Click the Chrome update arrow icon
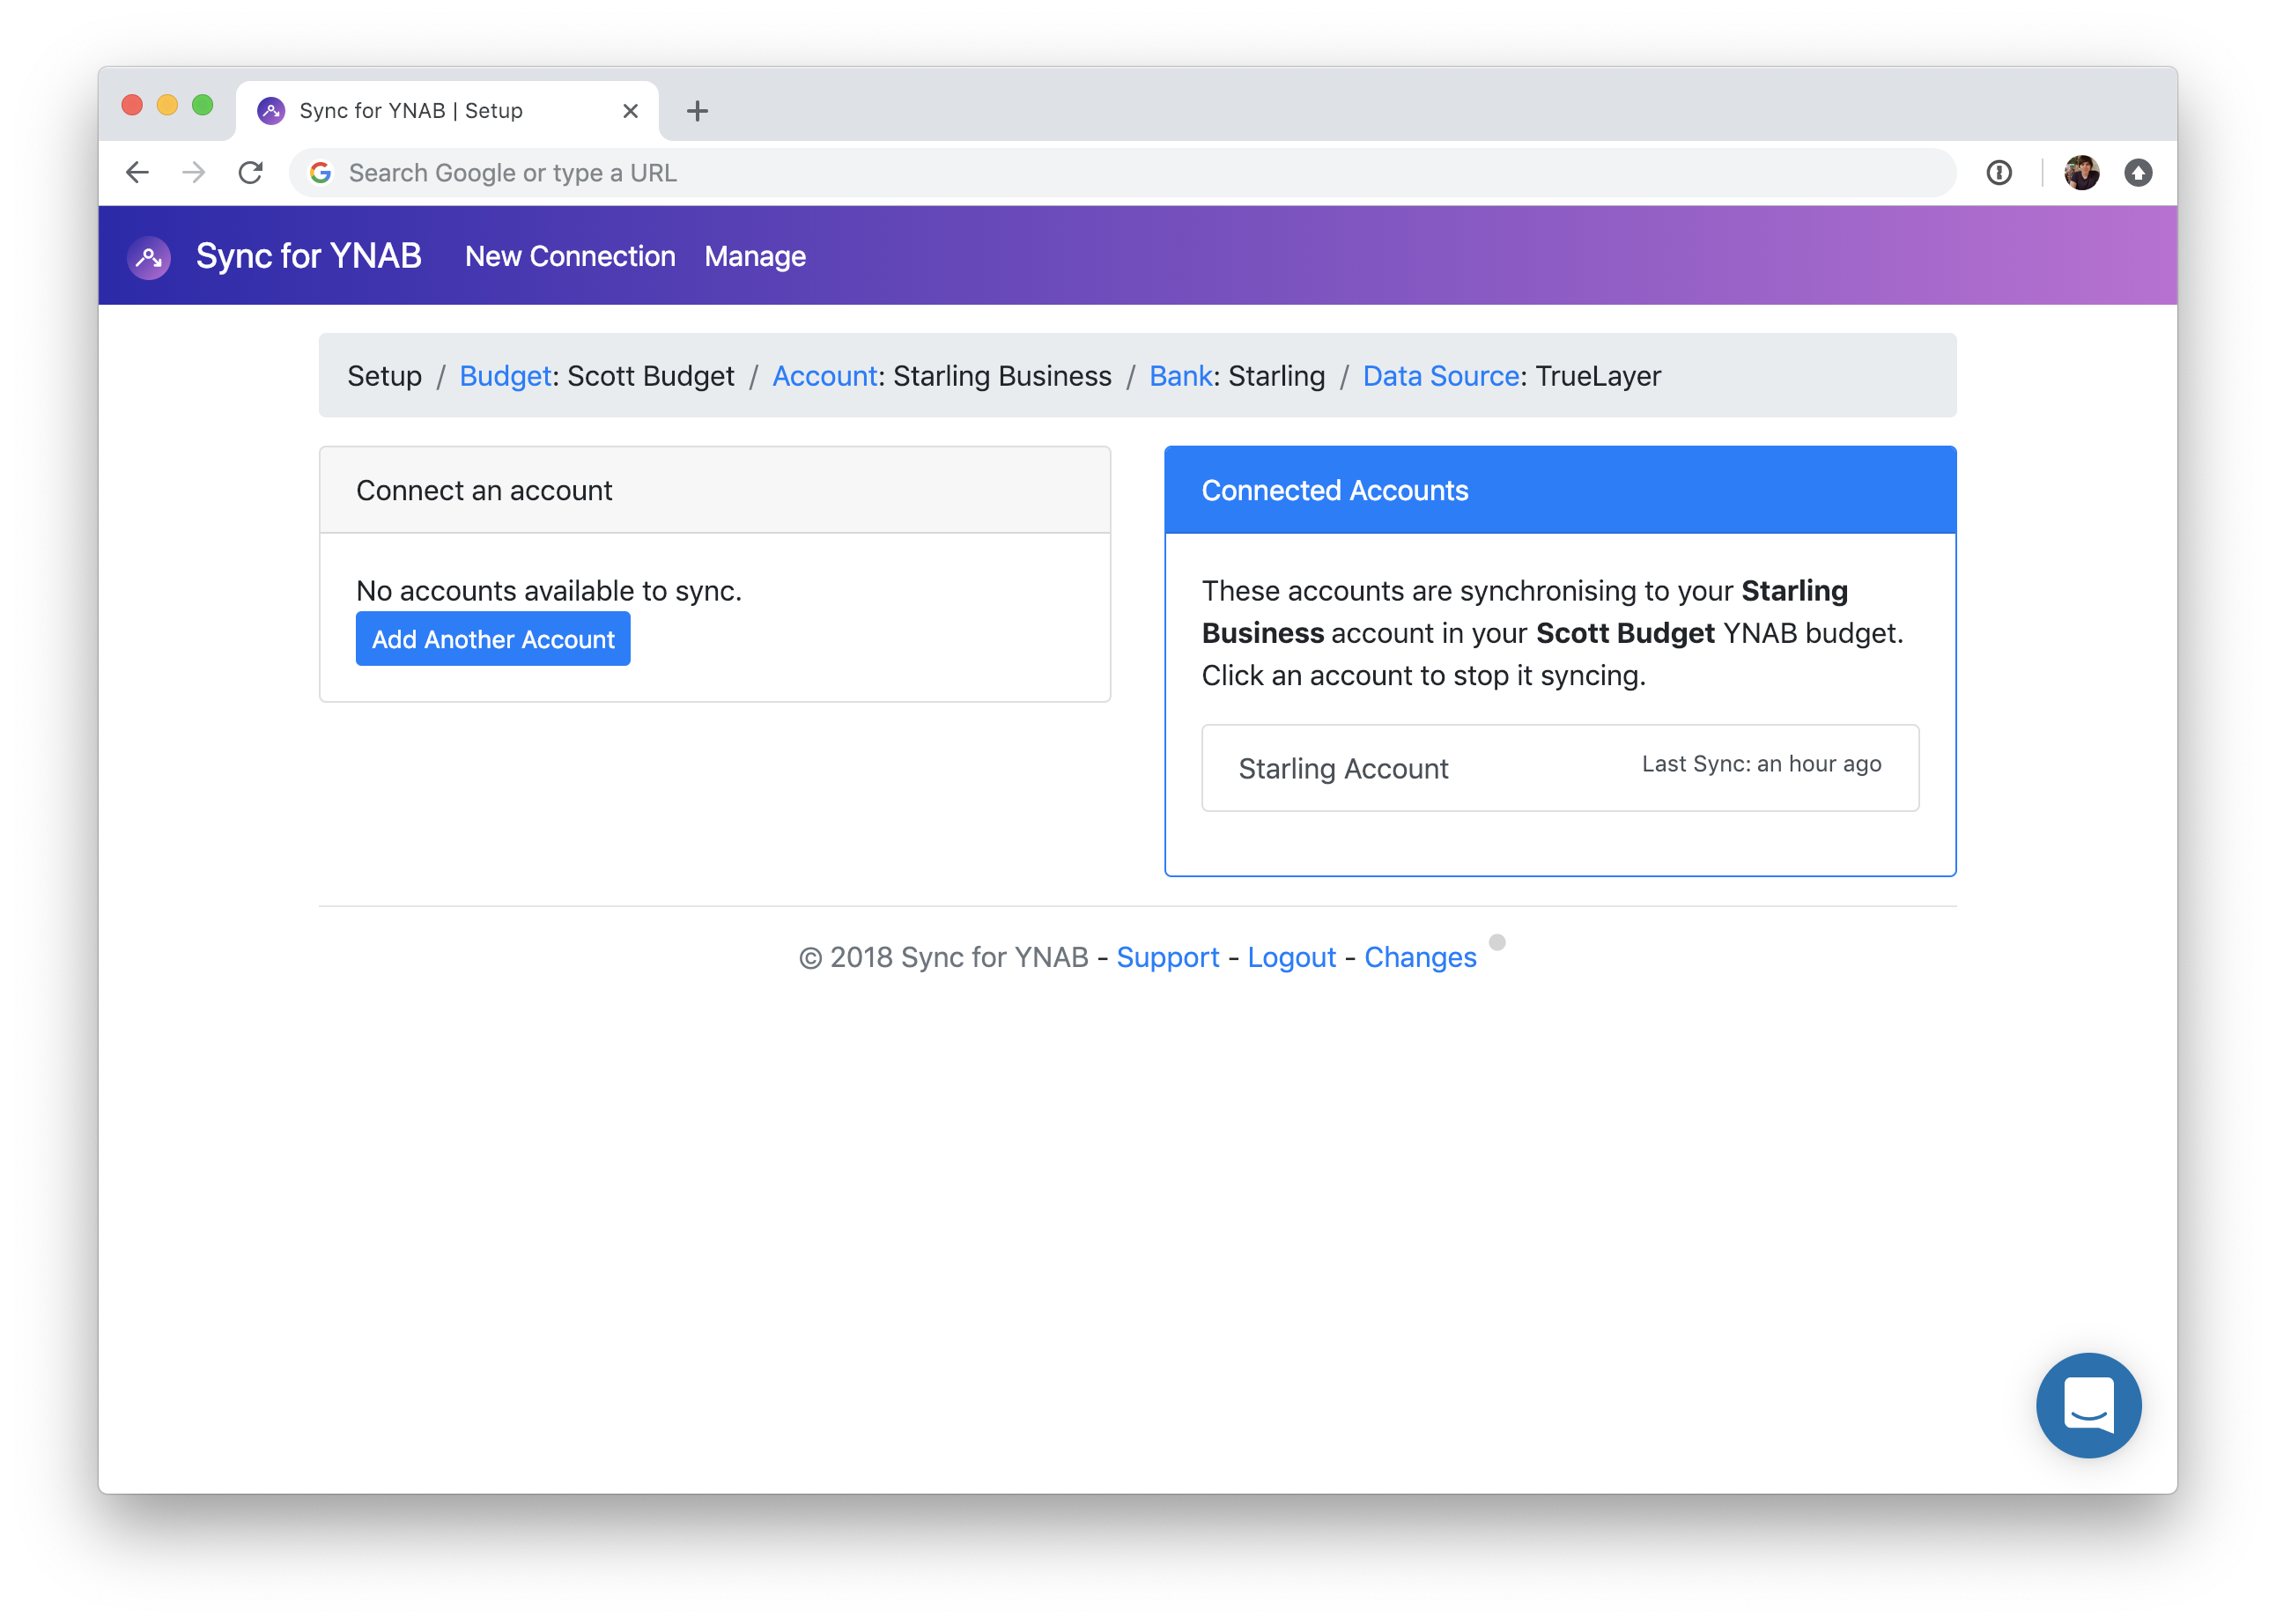This screenshot has width=2276, height=1624. pyautogui.click(x=2138, y=173)
